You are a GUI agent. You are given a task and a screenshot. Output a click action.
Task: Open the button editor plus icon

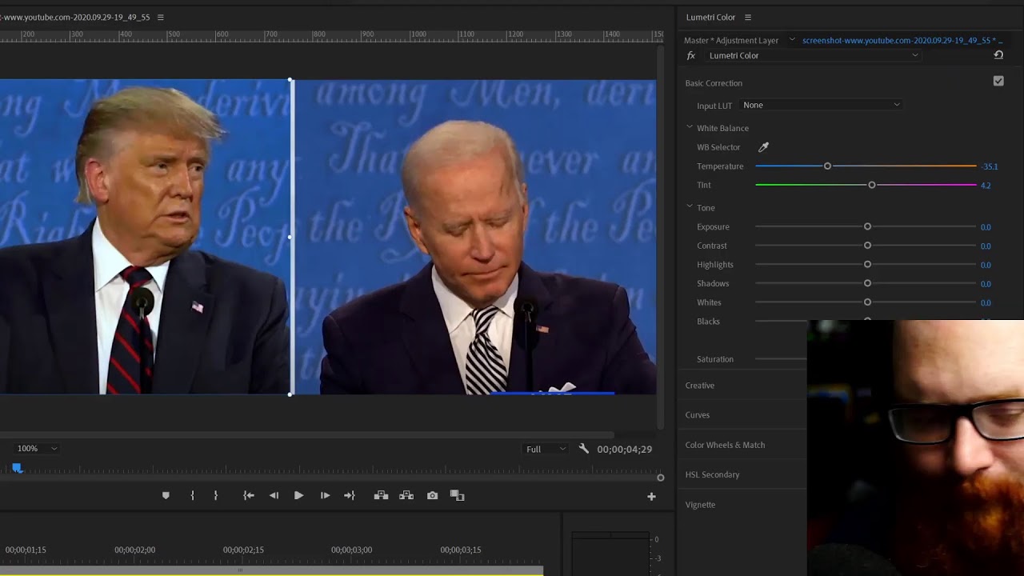click(x=651, y=497)
